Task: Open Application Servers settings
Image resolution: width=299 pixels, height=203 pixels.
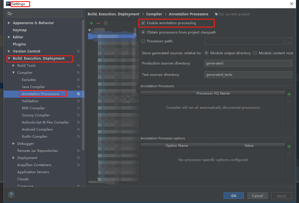Action: tap(33, 172)
